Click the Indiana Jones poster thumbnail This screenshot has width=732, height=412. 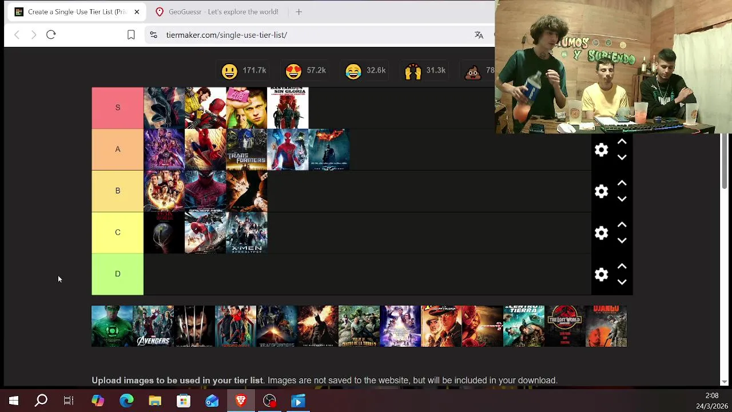point(441,326)
